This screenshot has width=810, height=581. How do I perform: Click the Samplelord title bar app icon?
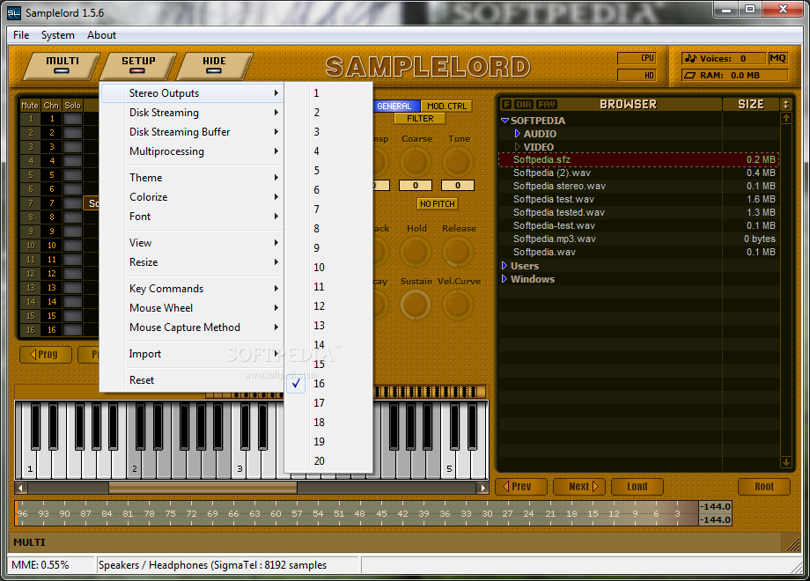(14, 13)
